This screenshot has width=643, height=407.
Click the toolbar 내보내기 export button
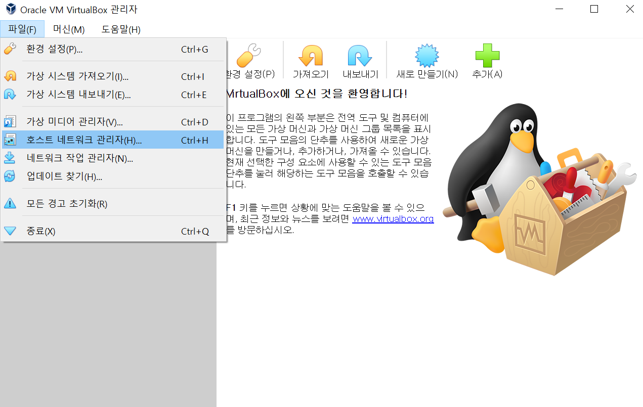[360, 61]
